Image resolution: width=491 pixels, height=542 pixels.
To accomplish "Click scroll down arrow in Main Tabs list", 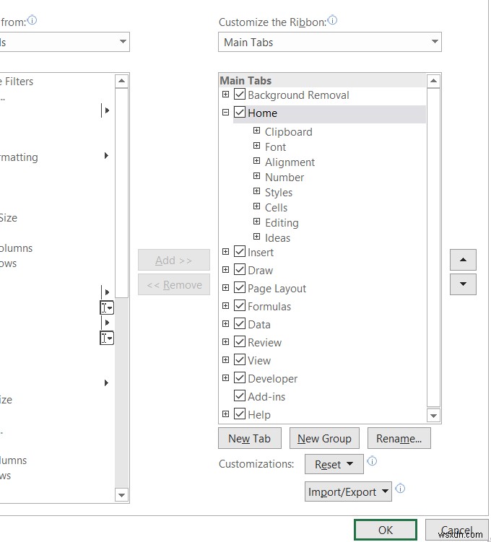I will pos(433,416).
